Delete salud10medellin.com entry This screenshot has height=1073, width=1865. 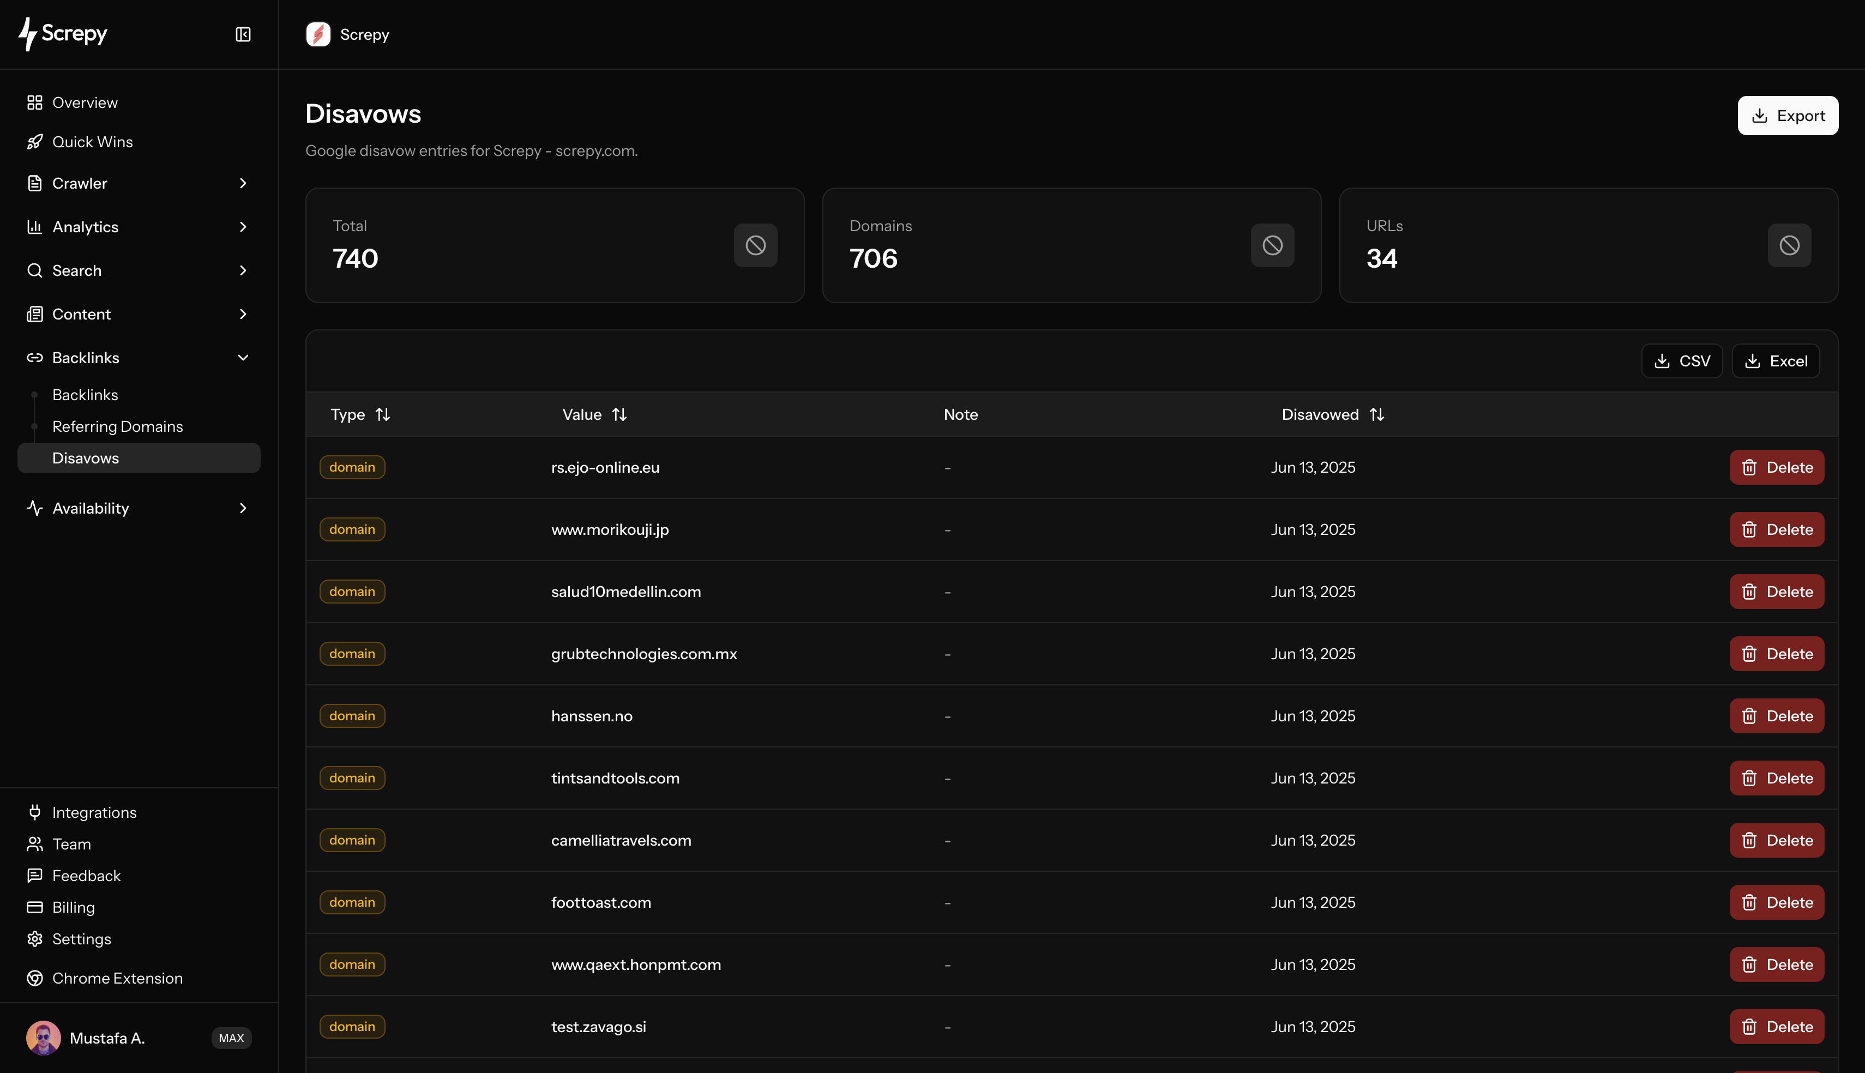click(1777, 592)
